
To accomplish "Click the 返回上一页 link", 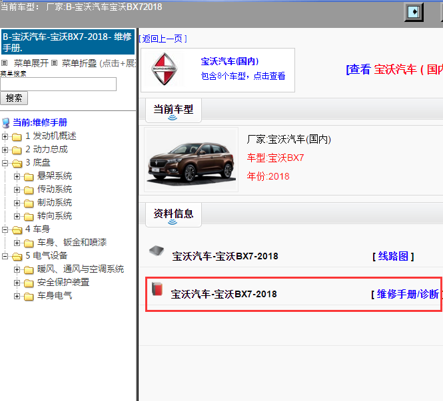I will coord(163,39).
